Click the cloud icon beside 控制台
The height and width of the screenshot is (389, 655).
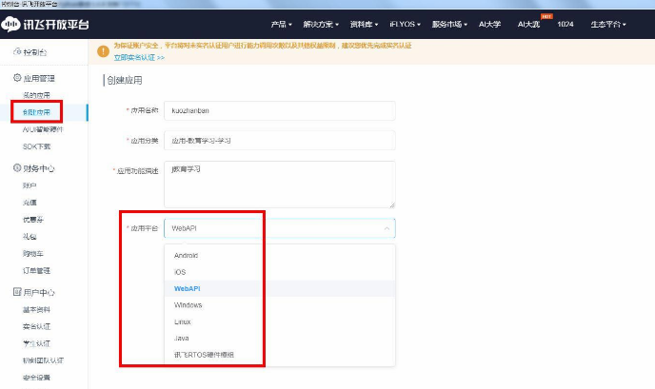pos(17,51)
